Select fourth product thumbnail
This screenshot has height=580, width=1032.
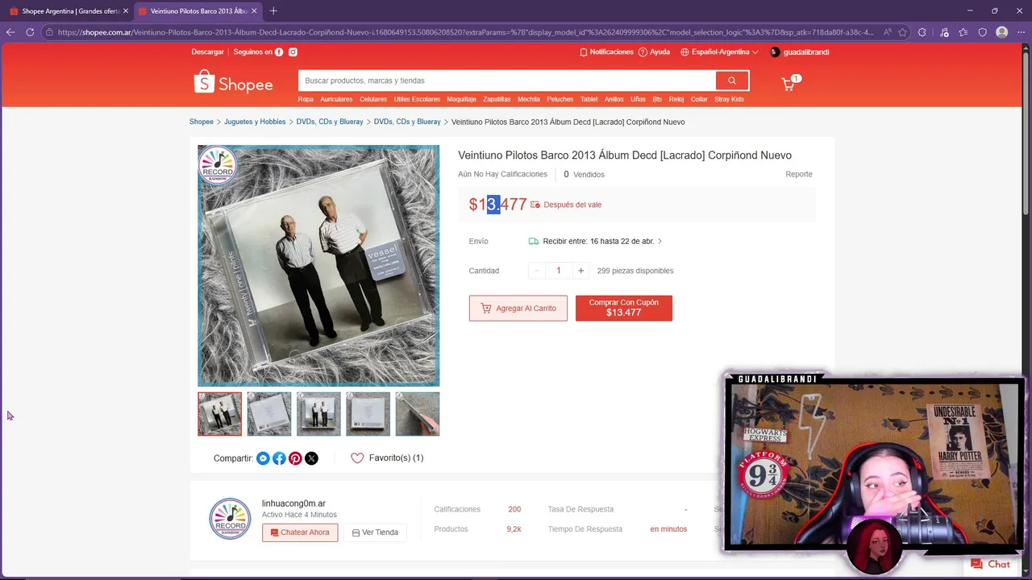(x=368, y=414)
